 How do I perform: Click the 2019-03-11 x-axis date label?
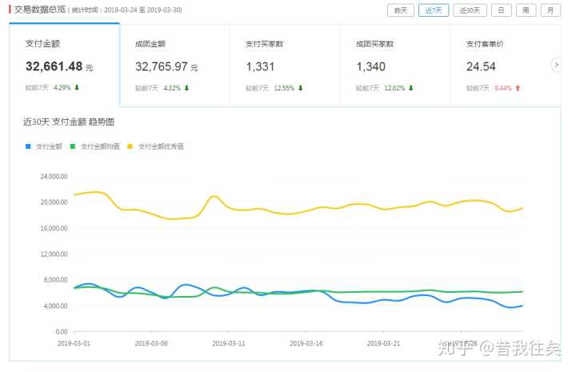click(x=228, y=342)
